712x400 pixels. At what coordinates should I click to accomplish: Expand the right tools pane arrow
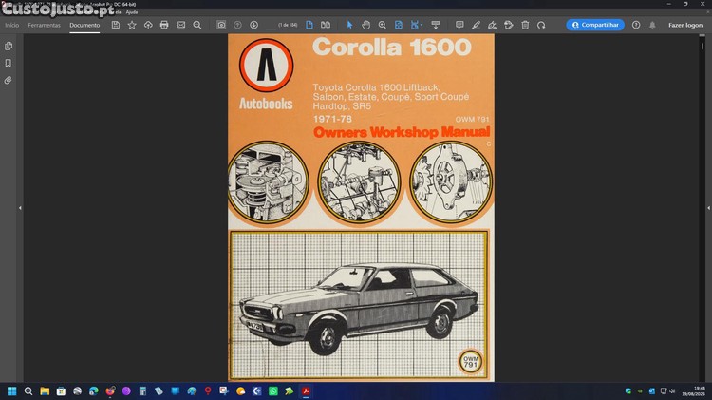(708, 208)
